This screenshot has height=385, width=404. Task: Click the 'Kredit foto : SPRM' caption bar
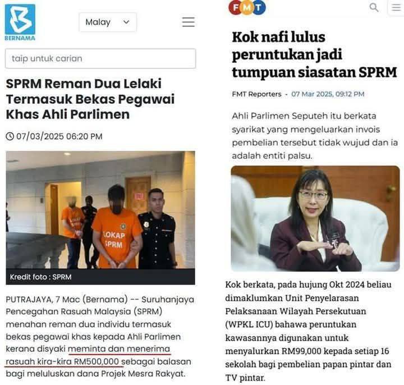tap(100, 277)
